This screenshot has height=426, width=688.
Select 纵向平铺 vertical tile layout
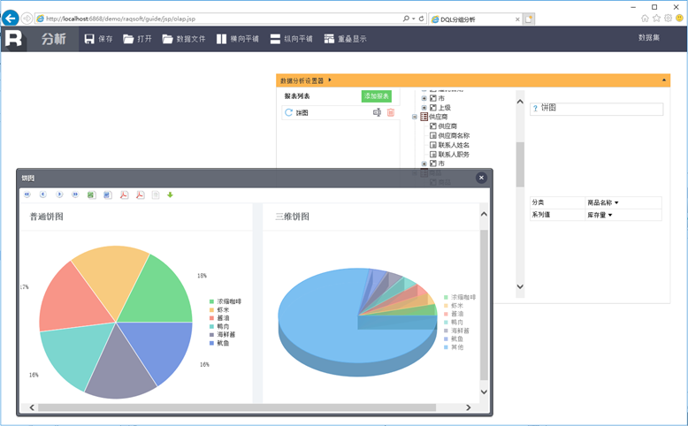pos(291,39)
